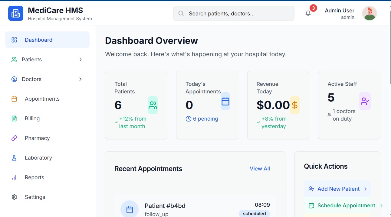Viewport: 391px width, 217px height.
Task: Click the Admin User avatar picture
Action: coord(369,13)
